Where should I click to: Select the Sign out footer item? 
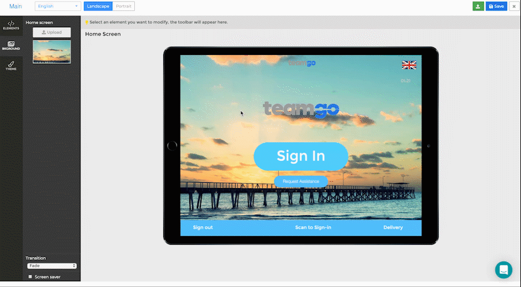tap(203, 227)
